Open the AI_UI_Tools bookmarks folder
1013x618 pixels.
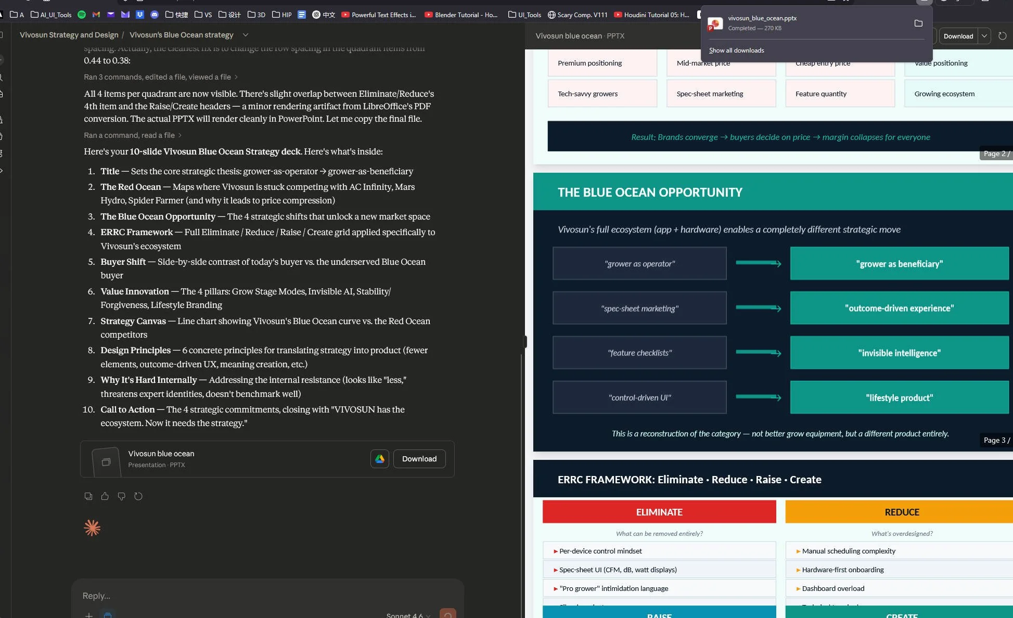(51, 15)
